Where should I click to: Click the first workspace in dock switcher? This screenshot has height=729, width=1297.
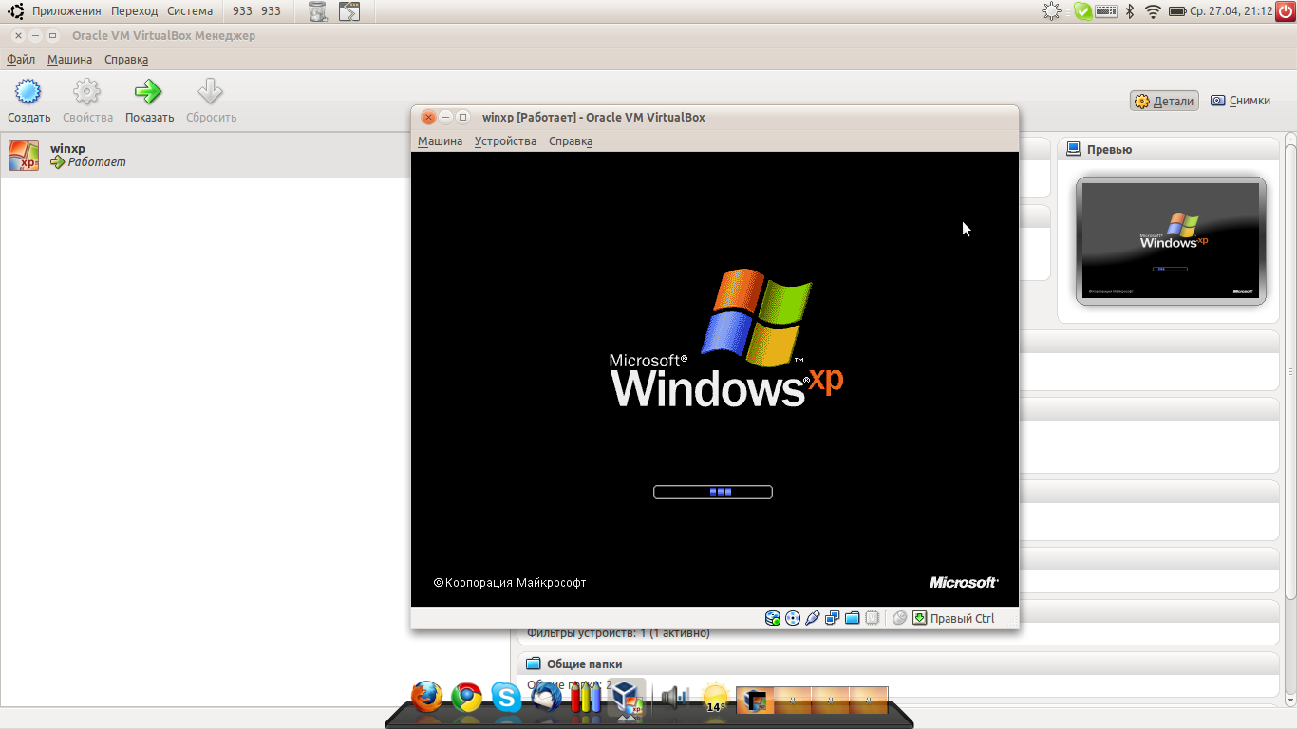(x=756, y=701)
